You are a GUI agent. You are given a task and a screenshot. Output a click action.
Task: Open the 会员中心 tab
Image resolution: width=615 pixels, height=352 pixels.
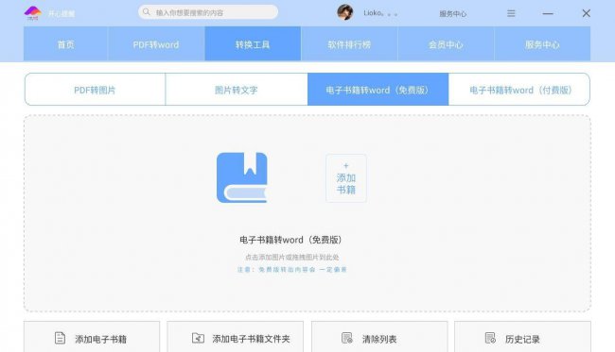click(446, 43)
